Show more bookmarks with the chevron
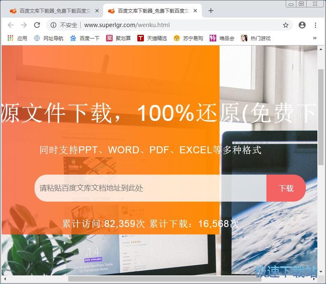The height and width of the screenshot is (284, 326). pos(315,38)
